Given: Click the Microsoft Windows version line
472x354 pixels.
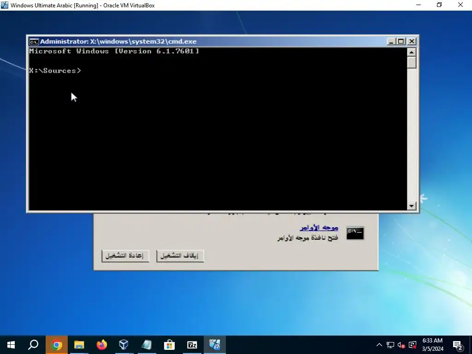Looking at the screenshot, I should [114, 51].
